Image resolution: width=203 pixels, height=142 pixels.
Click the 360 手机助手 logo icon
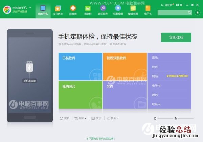click(x=7, y=10)
